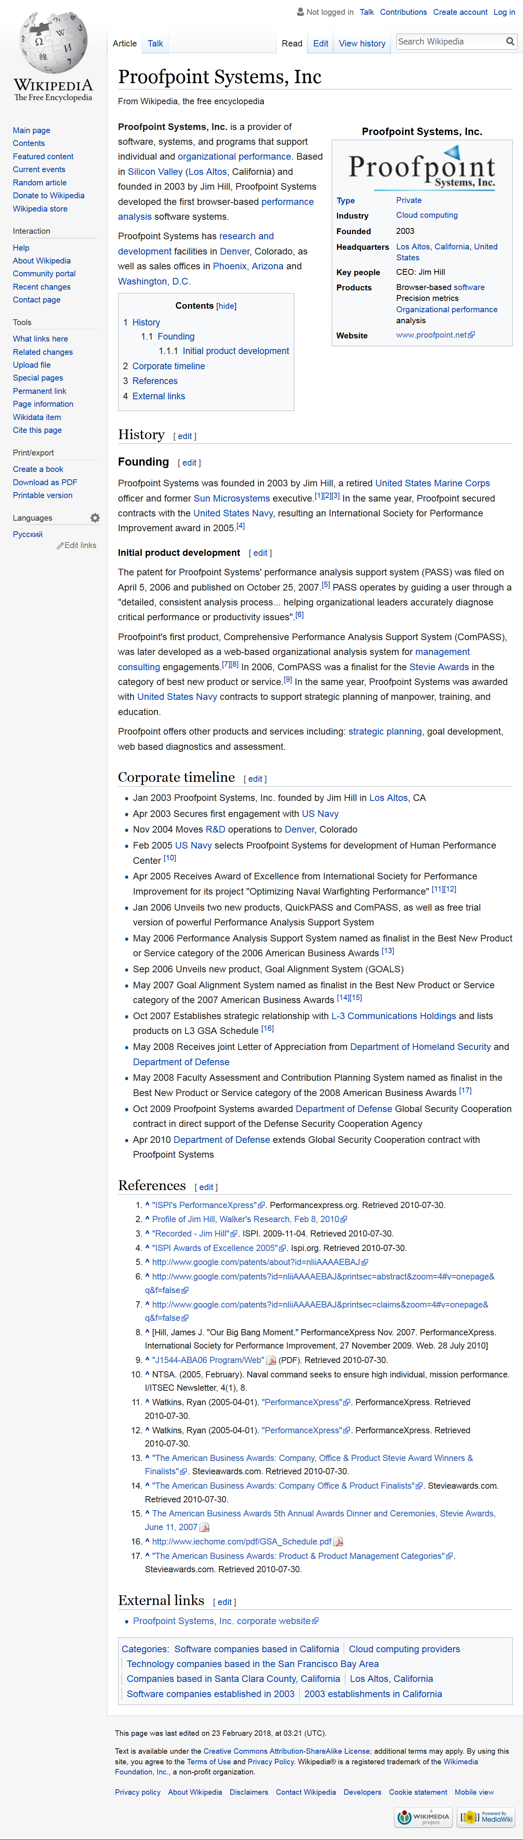Switch to Mobile view
This screenshot has width=523, height=1840.
(x=475, y=1792)
